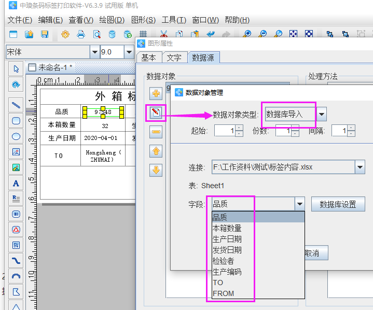Image resolution: width=373 pixels, height=310 pixels.
Task: Choose 生产编码 in the field list
Action: 258,272
